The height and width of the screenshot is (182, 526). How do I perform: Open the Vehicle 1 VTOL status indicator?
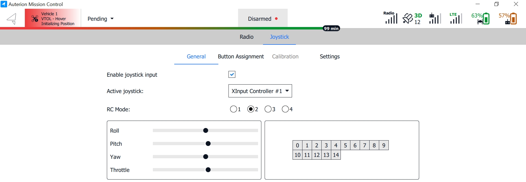point(53,19)
